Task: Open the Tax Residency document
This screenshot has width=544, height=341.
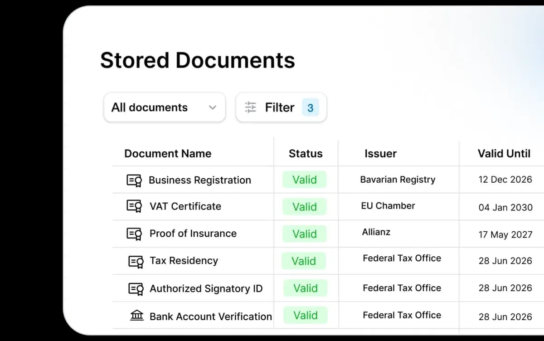Action: [184, 261]
